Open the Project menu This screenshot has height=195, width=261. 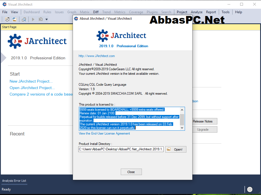click(x=182, y=12)
